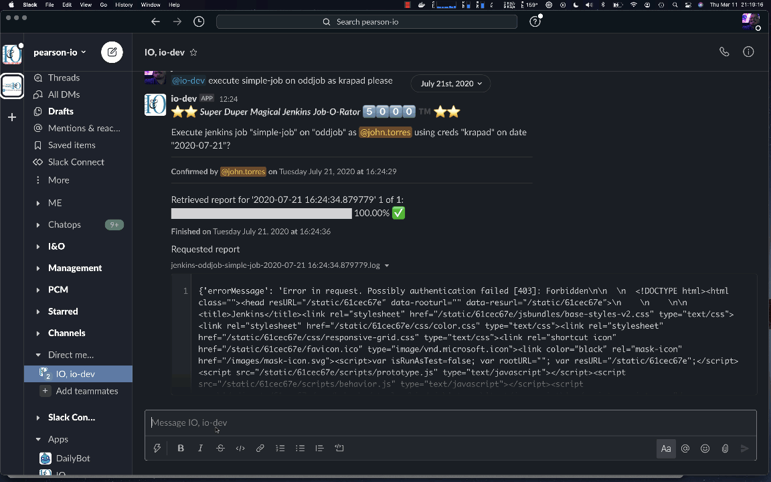Open the io-dev app avatar
The image size is (771, 482).
(x=155, y=104)
